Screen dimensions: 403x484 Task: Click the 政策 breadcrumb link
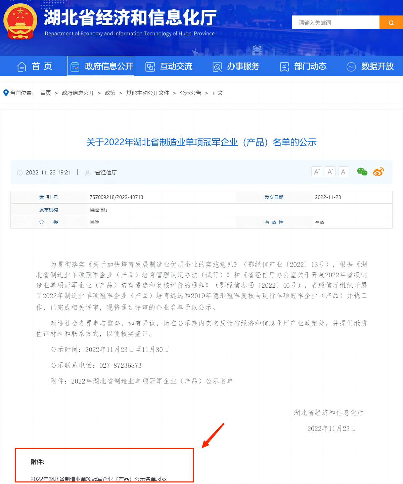pos(110,93)
